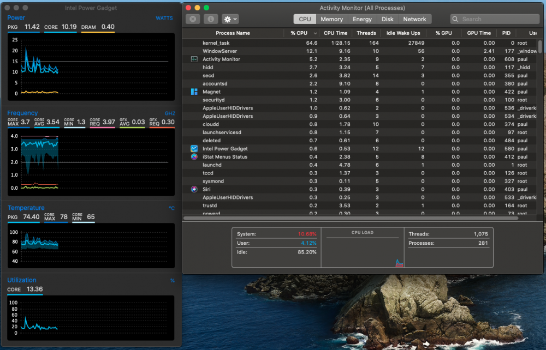Focus the Search input field
Viewport: 546px width, 350px height.
coord(495,19)
